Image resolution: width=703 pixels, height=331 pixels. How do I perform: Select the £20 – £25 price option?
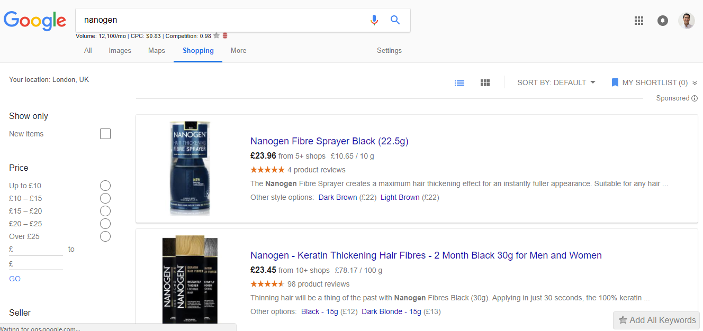point(105,224)
